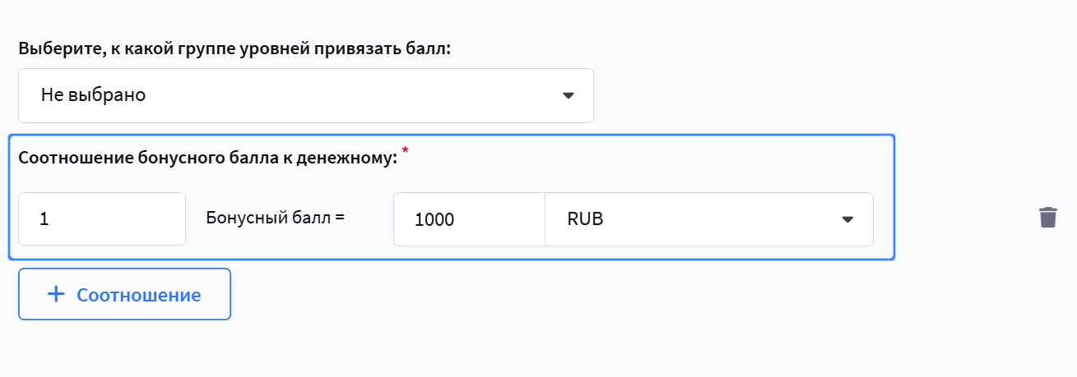Viewport: 1077px width, 377px height.
Task: Add a new ratio with Соотношение button
Action: click(x=124, y=294)
